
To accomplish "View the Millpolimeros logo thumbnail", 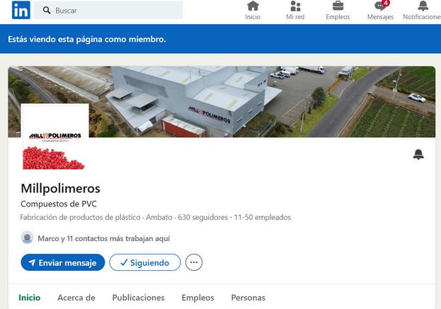I will pyautogui.click(x=55, y=136).
